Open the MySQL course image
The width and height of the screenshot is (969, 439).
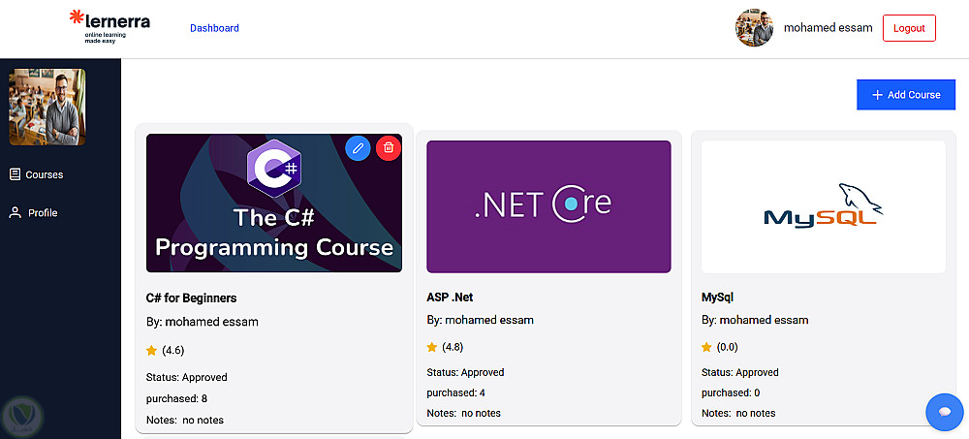[x=823, y=206]
